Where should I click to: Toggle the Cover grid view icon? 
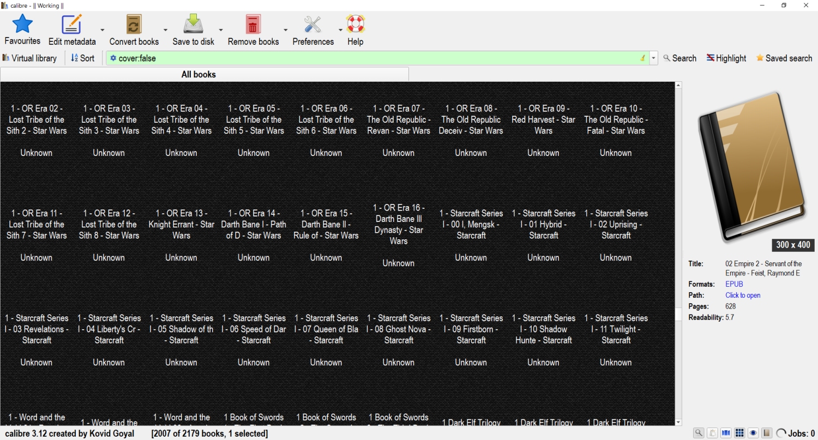[x=739, y=433]
